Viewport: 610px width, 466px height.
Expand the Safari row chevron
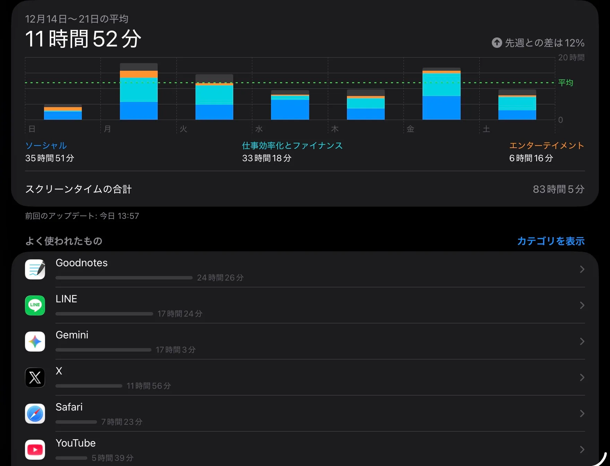pos(582,414)
